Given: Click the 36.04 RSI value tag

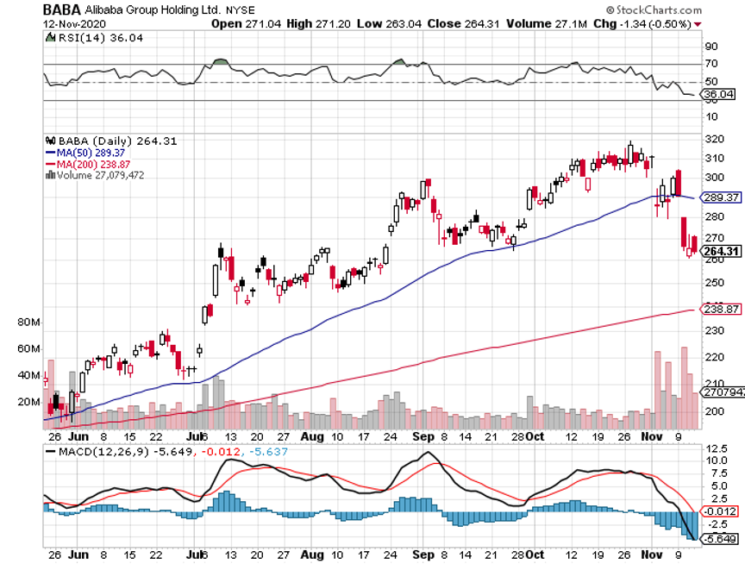Looking at the screenshot, I should point(719,94).
